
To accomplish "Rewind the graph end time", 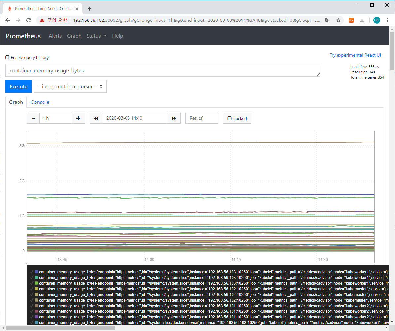I will [x=96, y=118].
